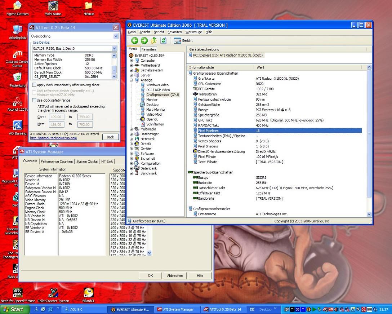Open the Use Device dropdown in ATITool
392x314 pixels.
[114, 49]
